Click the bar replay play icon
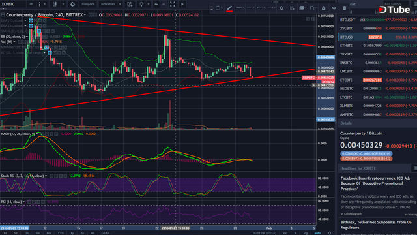The image size is (417, 235). [182, 4]
